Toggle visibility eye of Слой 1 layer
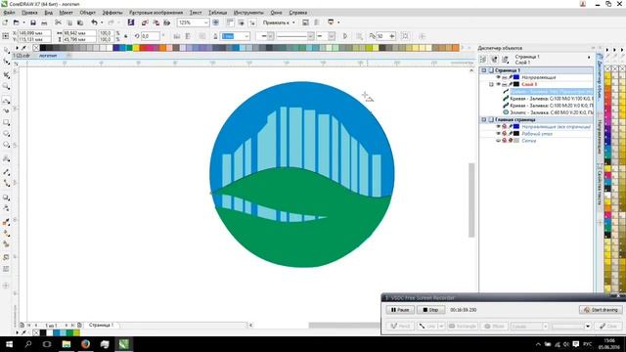Viewport: 626px width, 352px height. coord(498,84)
